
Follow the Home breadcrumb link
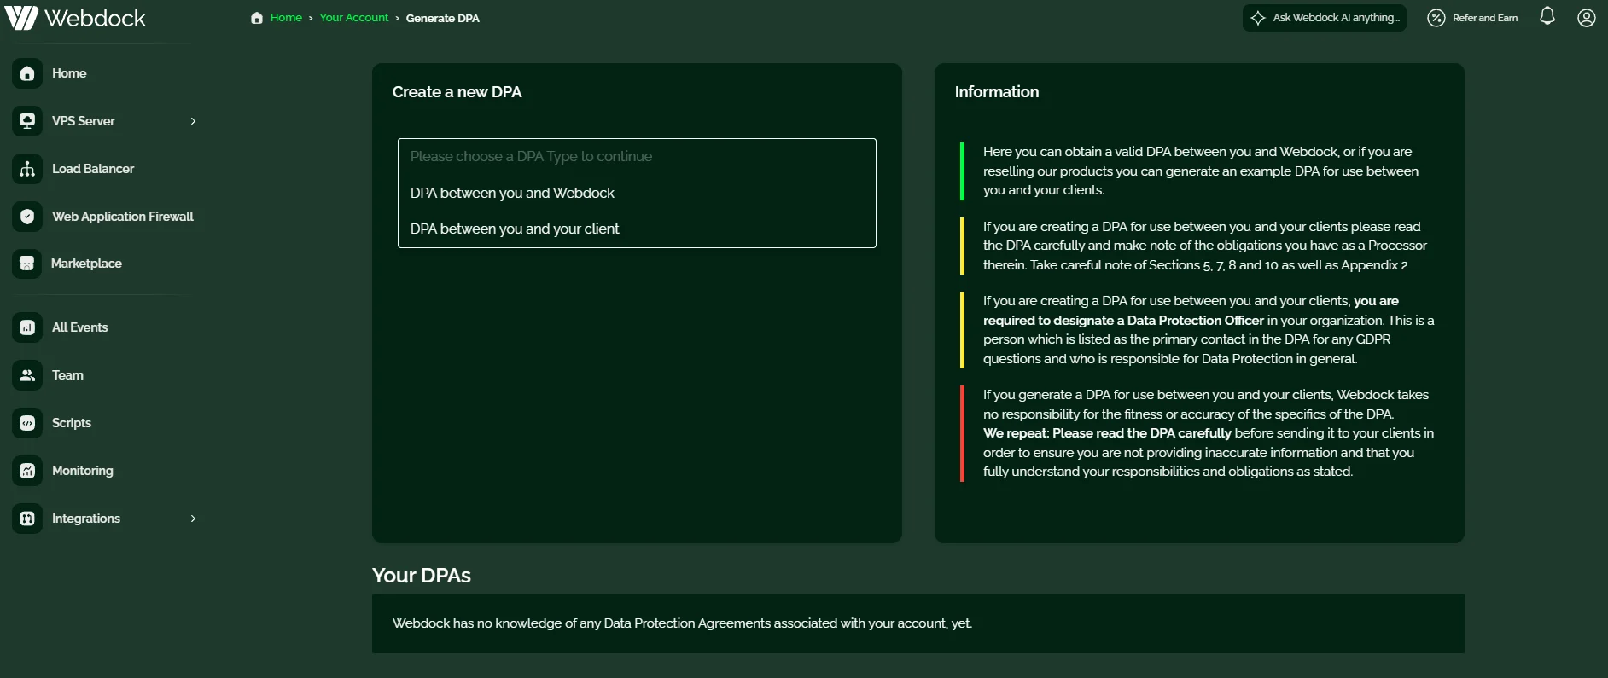[x=286, y=18]
